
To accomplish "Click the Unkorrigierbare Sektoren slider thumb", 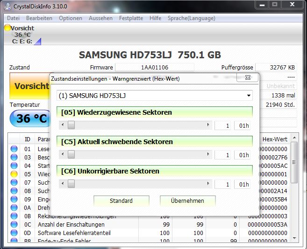I will tap(71, 184).
